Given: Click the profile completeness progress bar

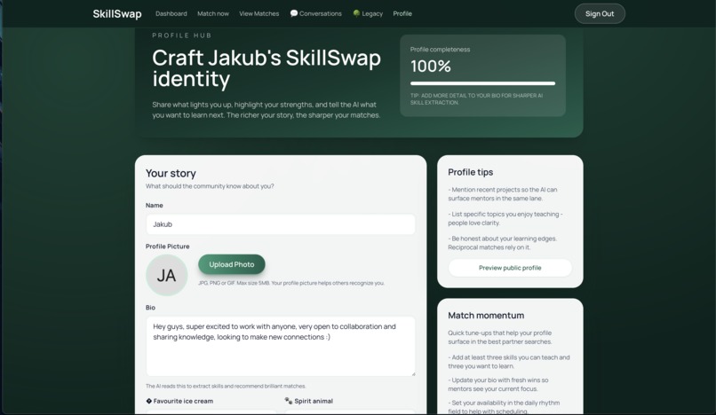Looking at the screenshot, I should click(482, 83).
